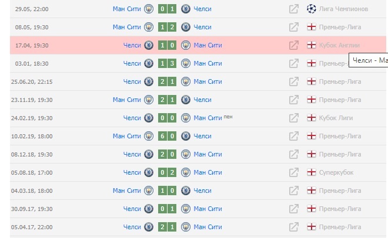Open Ман Сити team link in 29.05 row
Screen dimensions: 388x238
coord(127,9)
